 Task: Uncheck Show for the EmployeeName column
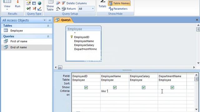click(x=115, y=87)
